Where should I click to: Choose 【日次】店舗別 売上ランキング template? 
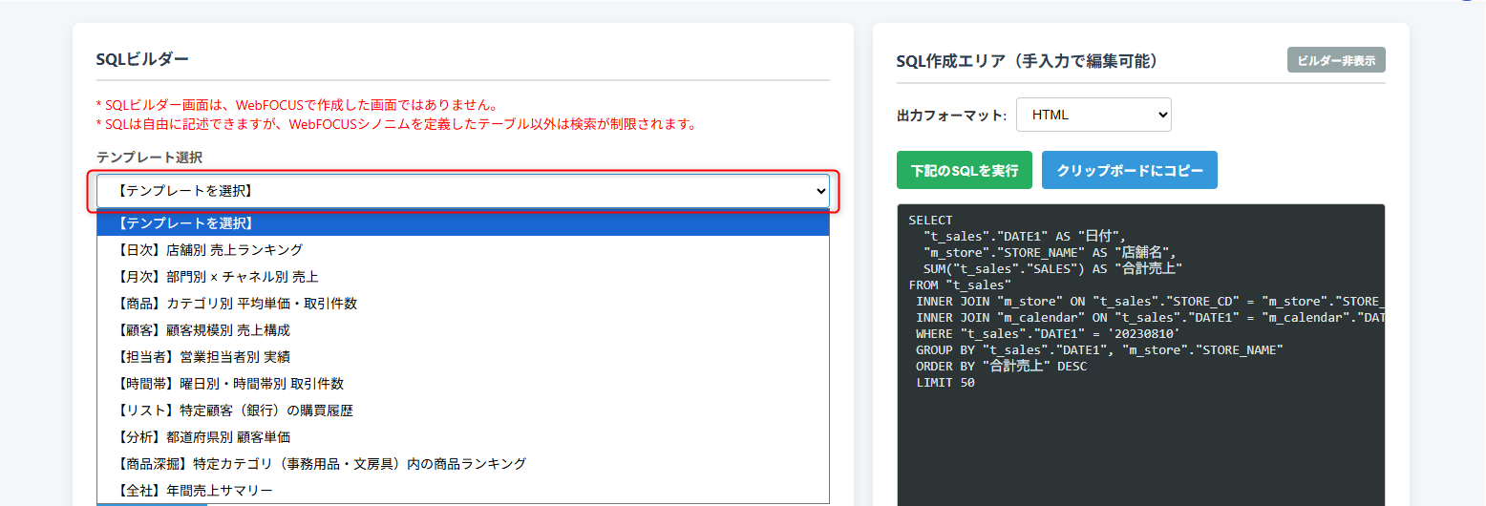[x=462, y=250]
